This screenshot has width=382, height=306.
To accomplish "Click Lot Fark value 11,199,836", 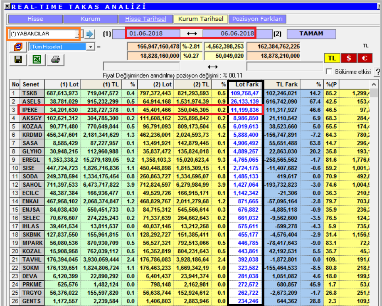I will 244,110.
